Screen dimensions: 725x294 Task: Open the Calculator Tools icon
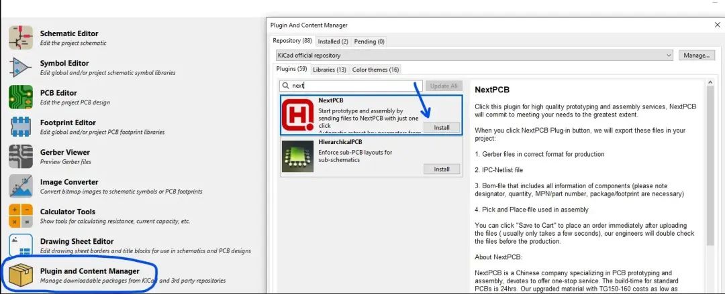coord(20,216)
